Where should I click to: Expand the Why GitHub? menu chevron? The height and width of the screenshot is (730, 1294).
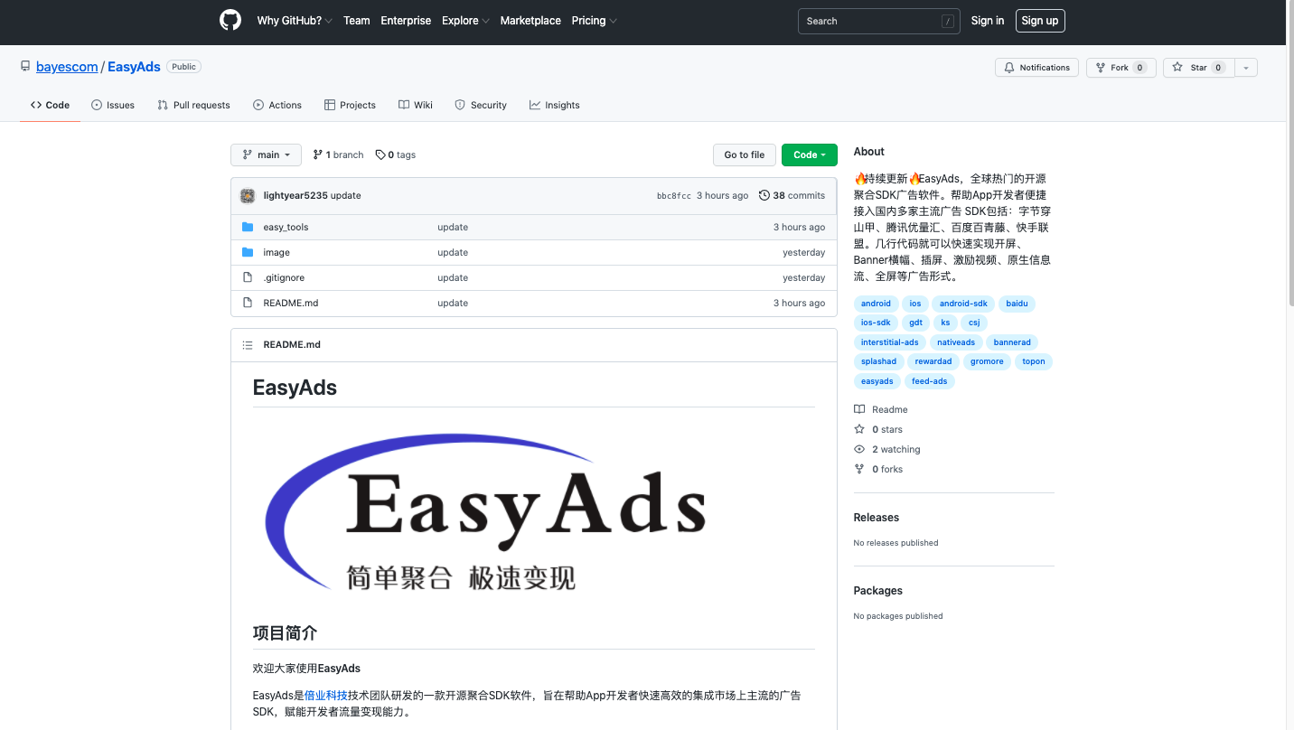pyautogui.click(x=326, y=20)
